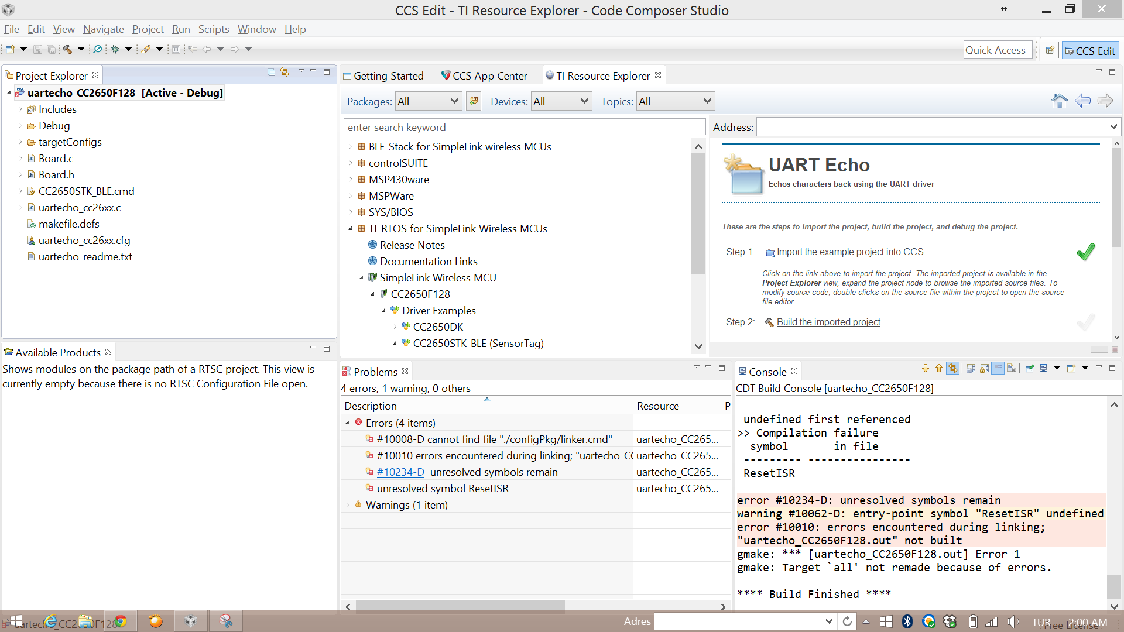Click the Resource Explorer Forward arrow
This screenshot has width=1124, height=632.
(1105, 101)
